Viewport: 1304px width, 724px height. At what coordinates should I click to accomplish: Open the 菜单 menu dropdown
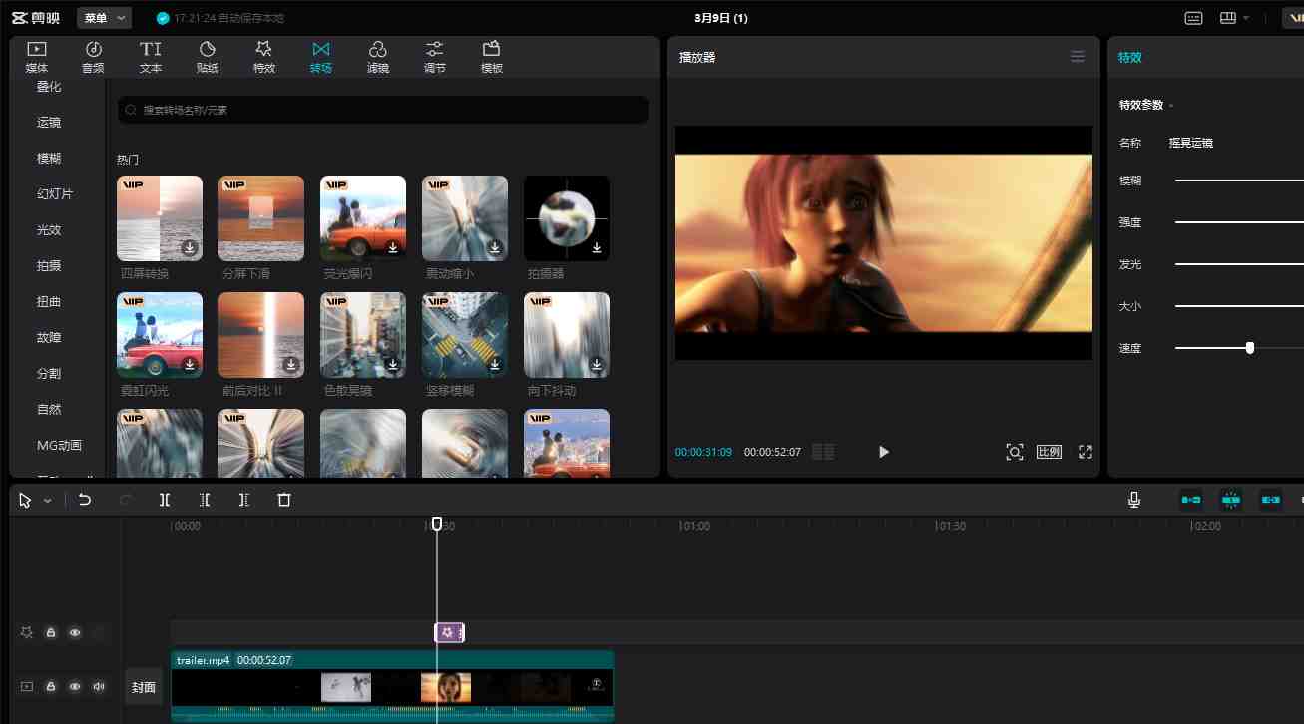(x=104, y=17)
